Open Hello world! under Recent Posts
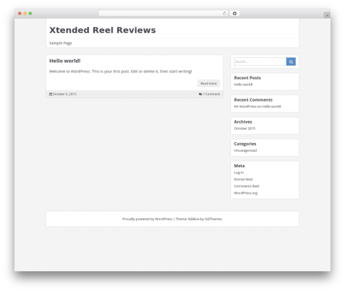Viewport: 345px width, 292px height. 244,84
